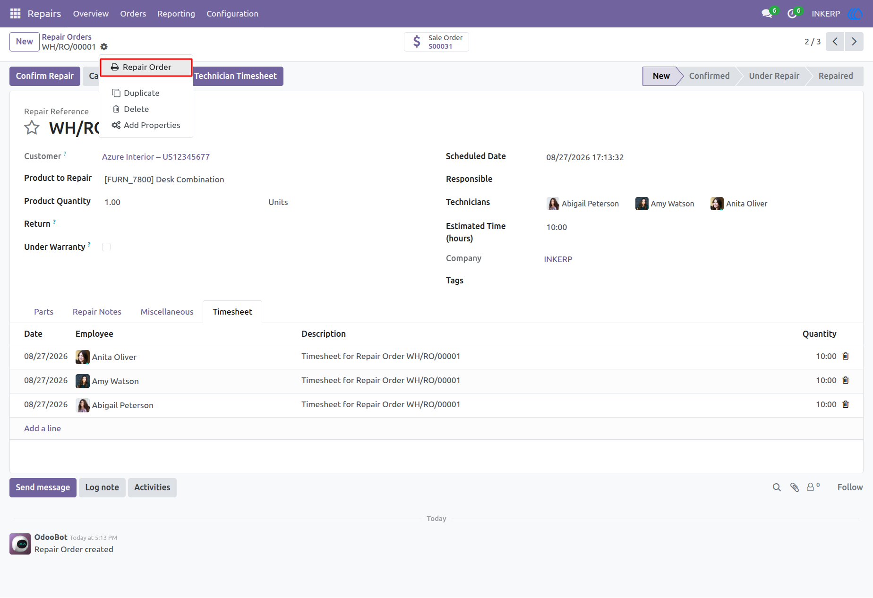Set status to Confirmed stage

(x=709, y=76)
